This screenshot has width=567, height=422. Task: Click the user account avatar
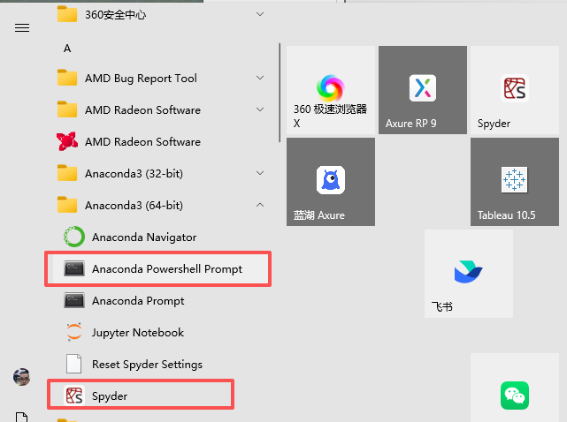coord(22,377)
